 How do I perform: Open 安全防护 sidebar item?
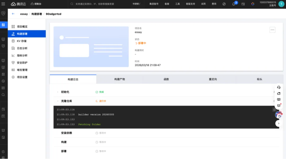[27, 63]
